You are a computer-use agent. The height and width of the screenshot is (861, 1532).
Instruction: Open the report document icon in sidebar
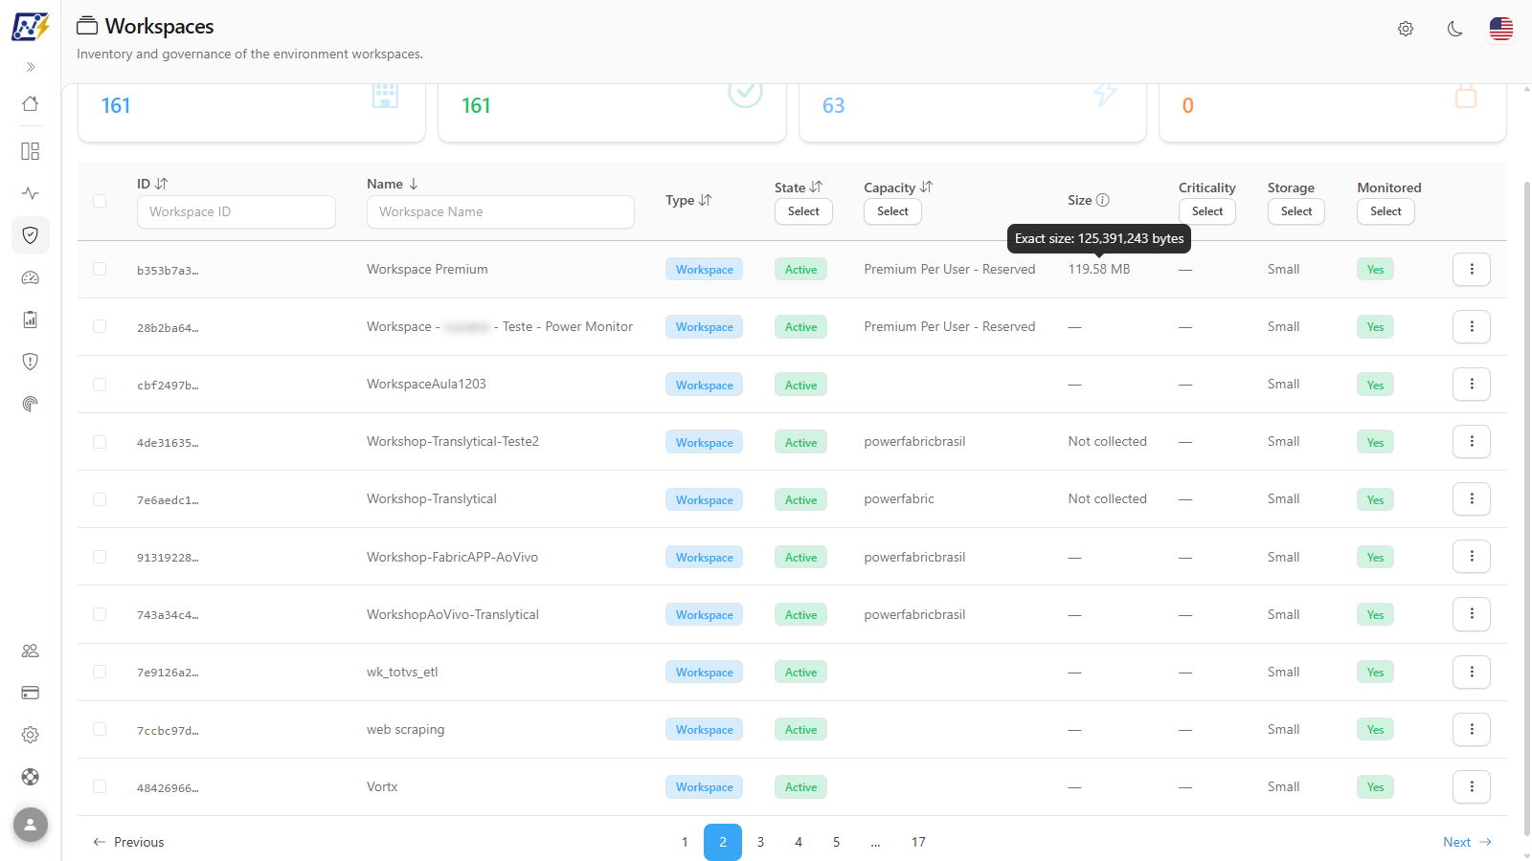(31, 320)
